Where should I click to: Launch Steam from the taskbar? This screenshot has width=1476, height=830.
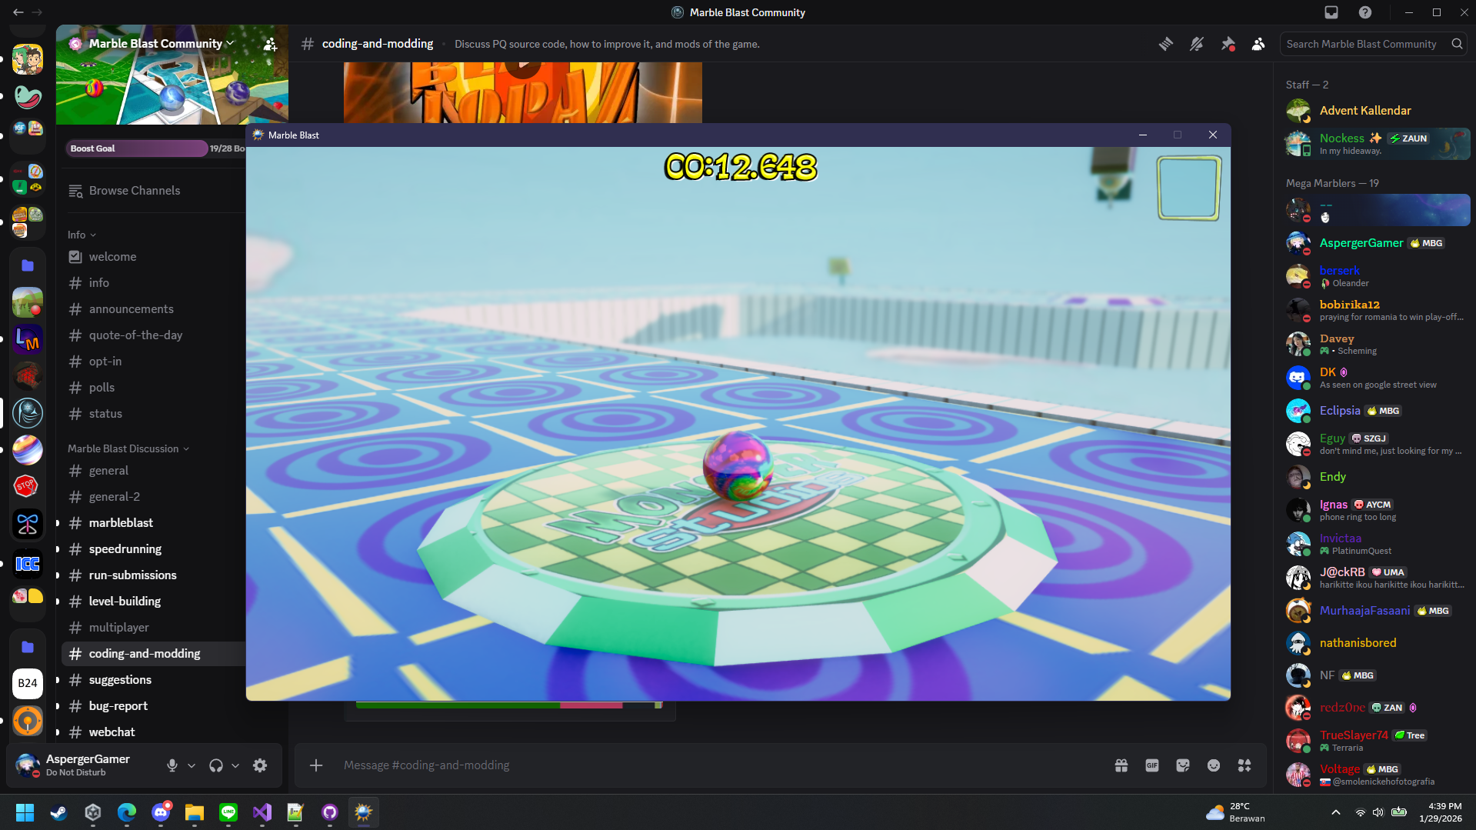[58, 812]
